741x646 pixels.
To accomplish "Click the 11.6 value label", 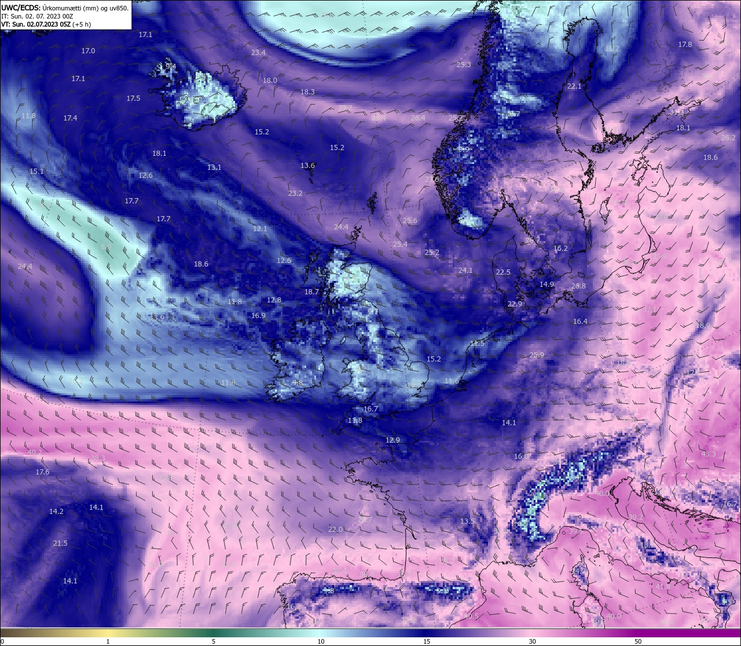I will [452, 381].
